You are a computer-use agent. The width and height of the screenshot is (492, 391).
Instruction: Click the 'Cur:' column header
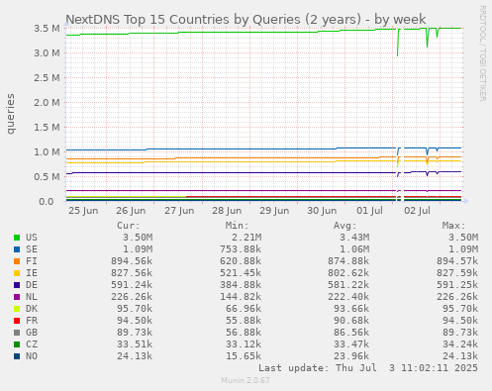point(129,226)
